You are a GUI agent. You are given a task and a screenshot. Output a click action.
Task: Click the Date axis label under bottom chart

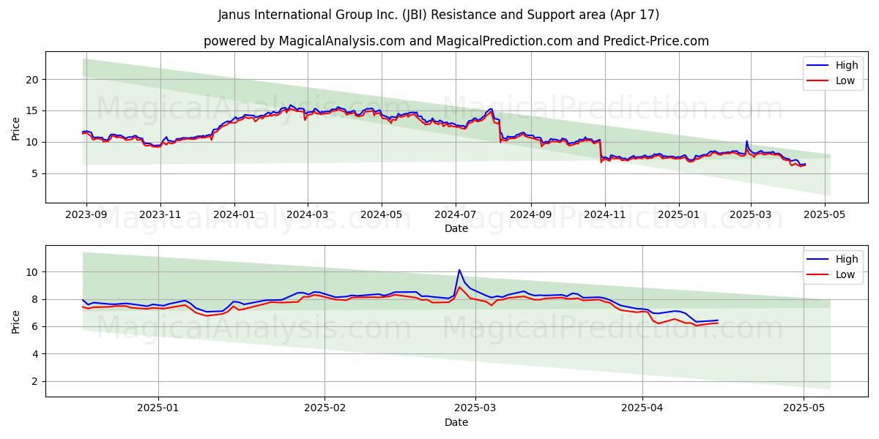coord(456,422)
